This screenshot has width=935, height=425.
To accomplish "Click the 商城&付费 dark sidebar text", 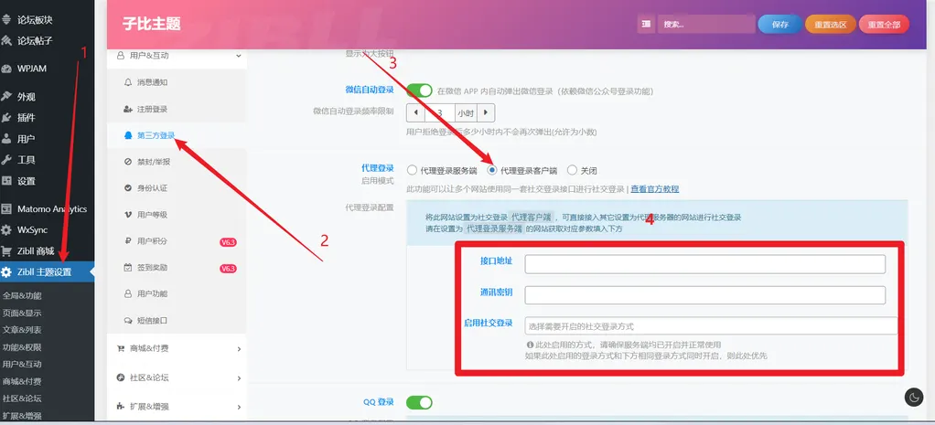I will (x=22, y=381).
